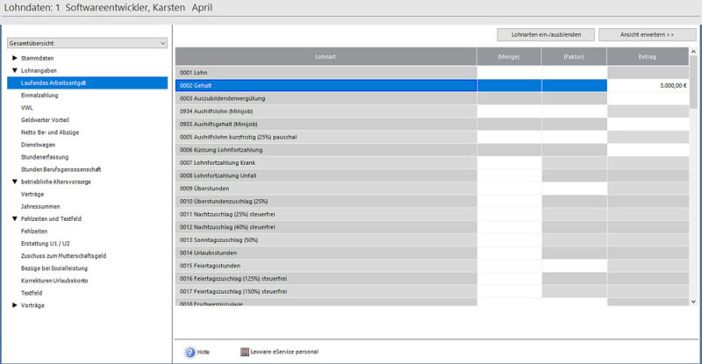Open Lexware eService personal icon
702x364 pixels.
(245, 352)
